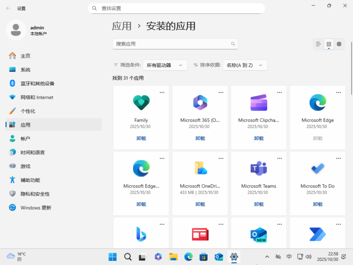Uninstall Microsoft OneDrive

(x=200, y=204)
